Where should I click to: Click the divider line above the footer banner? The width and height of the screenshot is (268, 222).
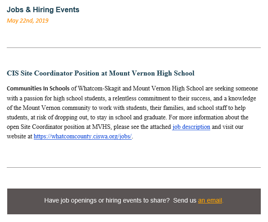point(134,167)
